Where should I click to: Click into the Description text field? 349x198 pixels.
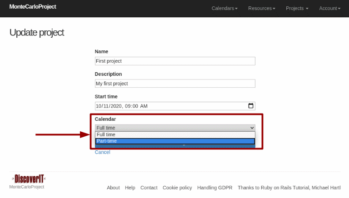tap(175, 84)
